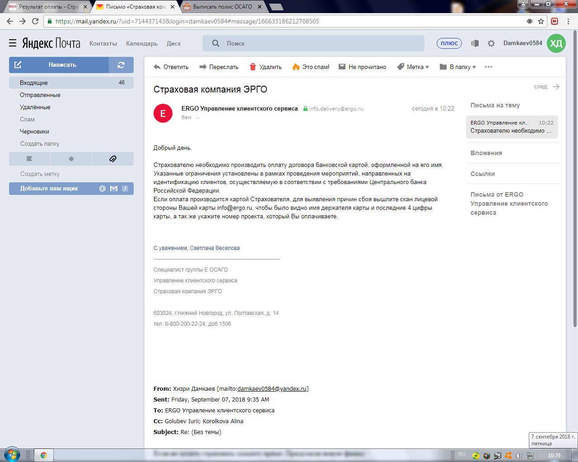Expand the Вложения section
The image size is (578, 462).
[486, 153]
